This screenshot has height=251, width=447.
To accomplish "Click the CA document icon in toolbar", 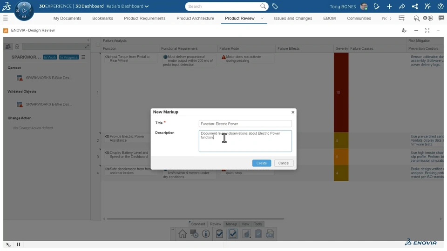I will coord(270,234).
